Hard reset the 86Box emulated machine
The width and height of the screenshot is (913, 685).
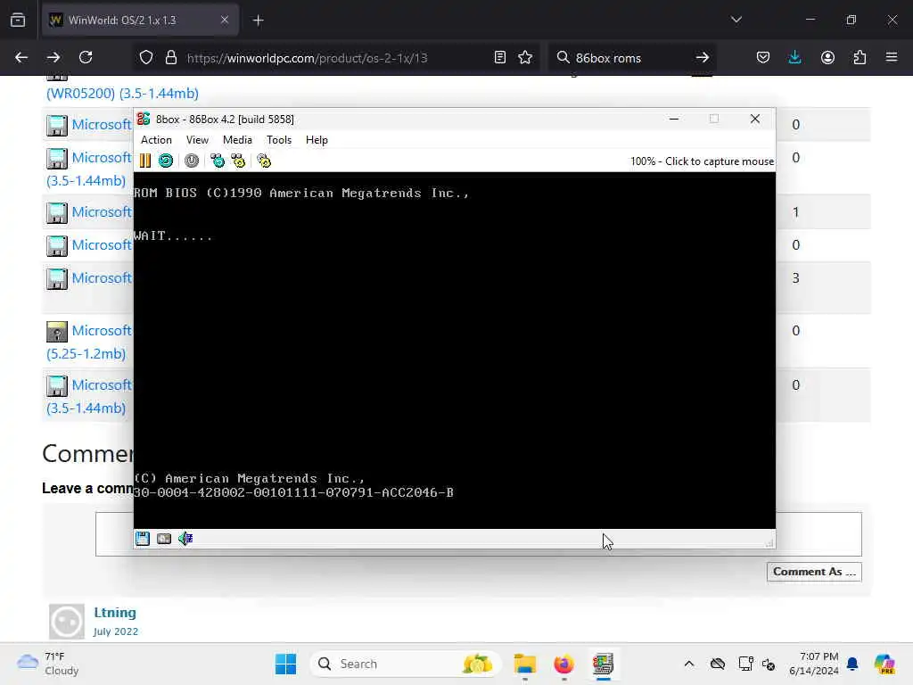(x=166, y=161)
